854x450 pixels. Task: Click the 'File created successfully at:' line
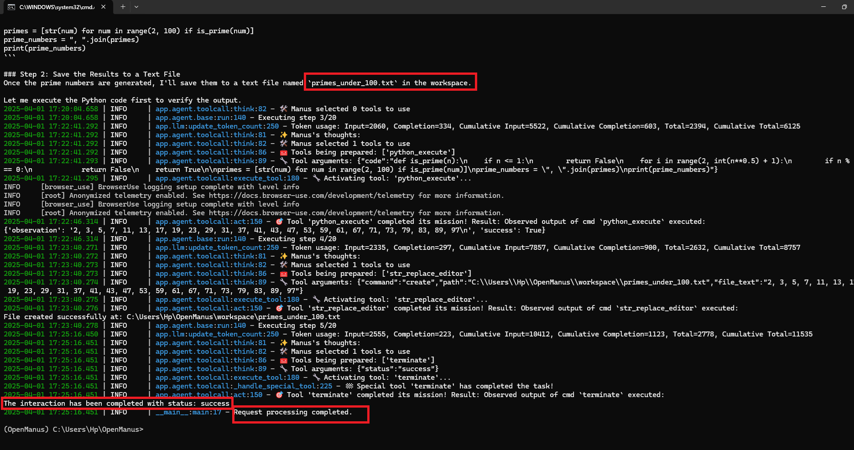coord(172,317)
